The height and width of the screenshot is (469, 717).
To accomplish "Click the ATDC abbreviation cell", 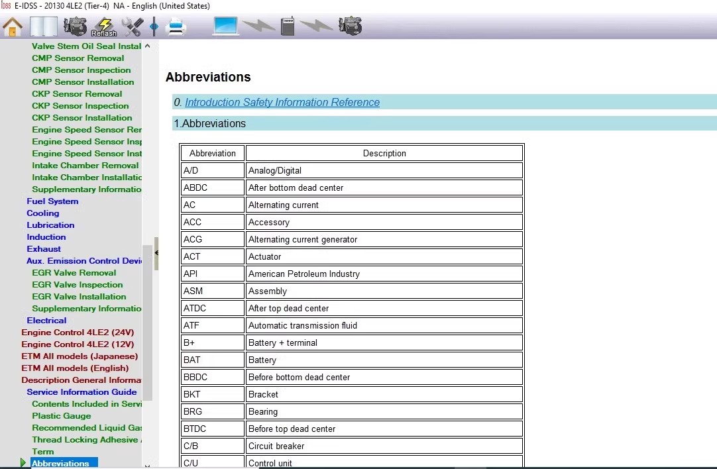I will click(x=213, y=308).
